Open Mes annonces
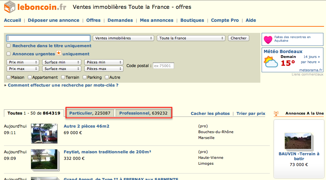 pyautogui.click(x=156, y=20)
